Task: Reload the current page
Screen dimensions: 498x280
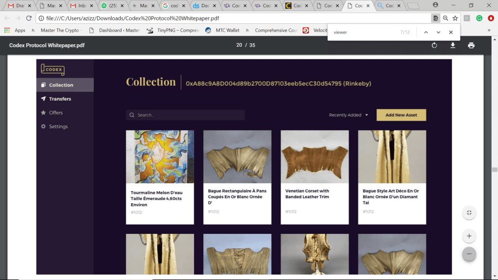Action: [x=29, y=18]
